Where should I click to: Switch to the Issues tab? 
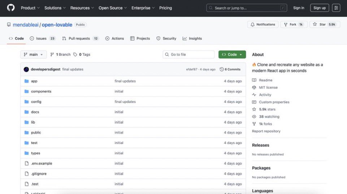click(x=43, y=39)
